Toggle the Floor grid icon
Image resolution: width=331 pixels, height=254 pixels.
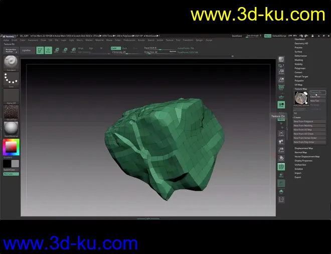click(281, 97)
